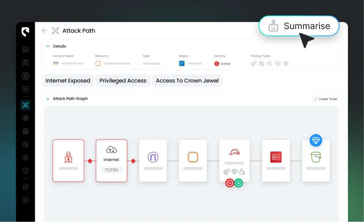Select the hacker attacker node
The width and height of the screenshot is (364, 222).
tap(68, 161)
